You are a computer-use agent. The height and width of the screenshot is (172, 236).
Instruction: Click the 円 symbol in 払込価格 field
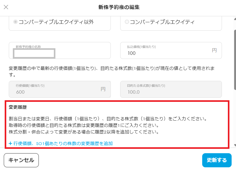(x=214, y=50)
